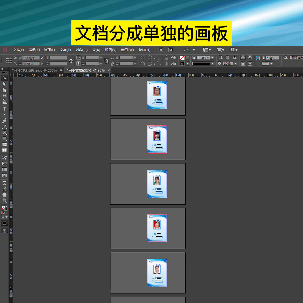Select the Rectangle Frame tool
The height and width of the screenshot is (303, 303).
click(4, 132)
